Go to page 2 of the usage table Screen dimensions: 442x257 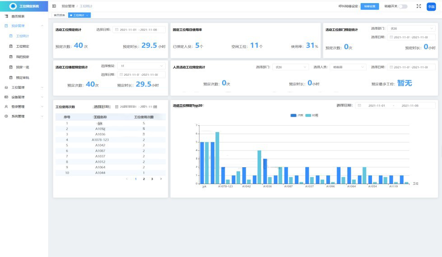coord(144,179)
